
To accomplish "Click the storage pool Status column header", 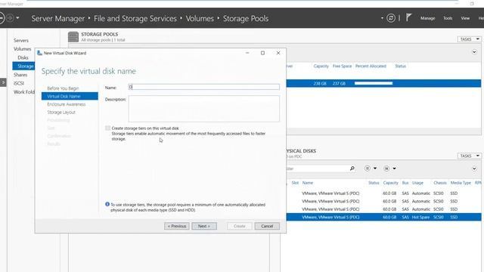I will click(x=400, y=66).
